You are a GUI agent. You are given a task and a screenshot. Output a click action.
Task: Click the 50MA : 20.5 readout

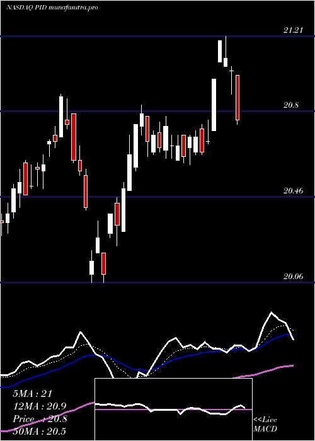coord(39,431)
